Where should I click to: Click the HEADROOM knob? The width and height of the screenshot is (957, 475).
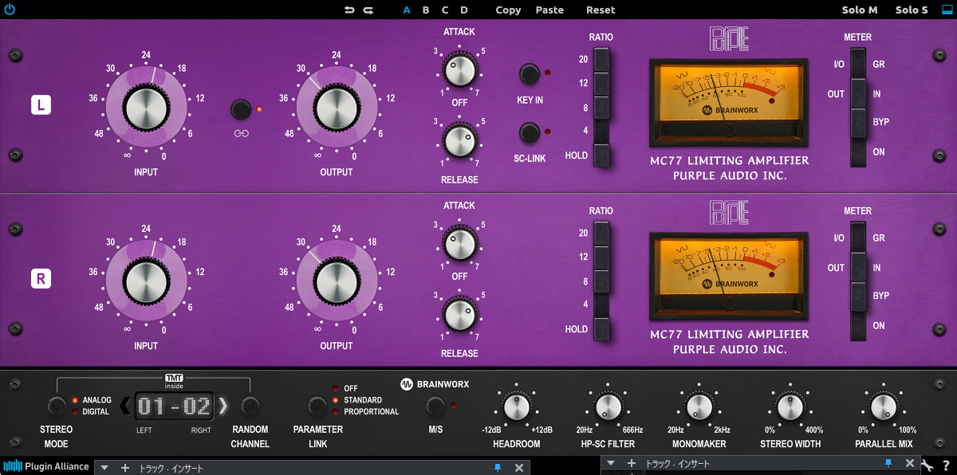(x=517, y=407)
